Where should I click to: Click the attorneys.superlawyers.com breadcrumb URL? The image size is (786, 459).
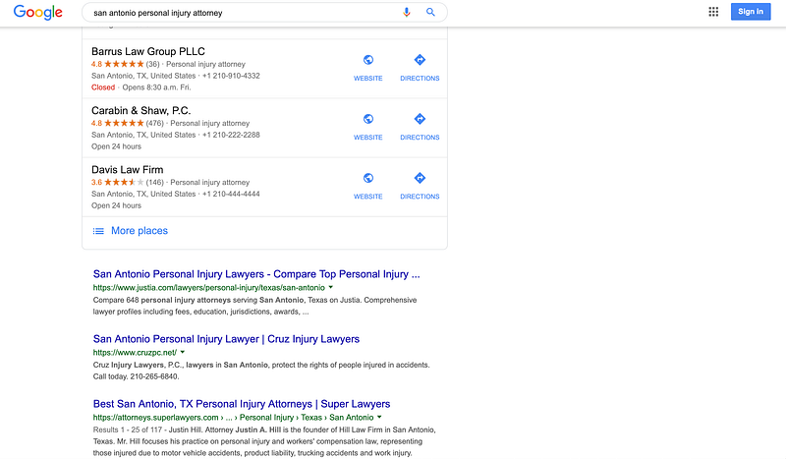(x=233, y=418)
